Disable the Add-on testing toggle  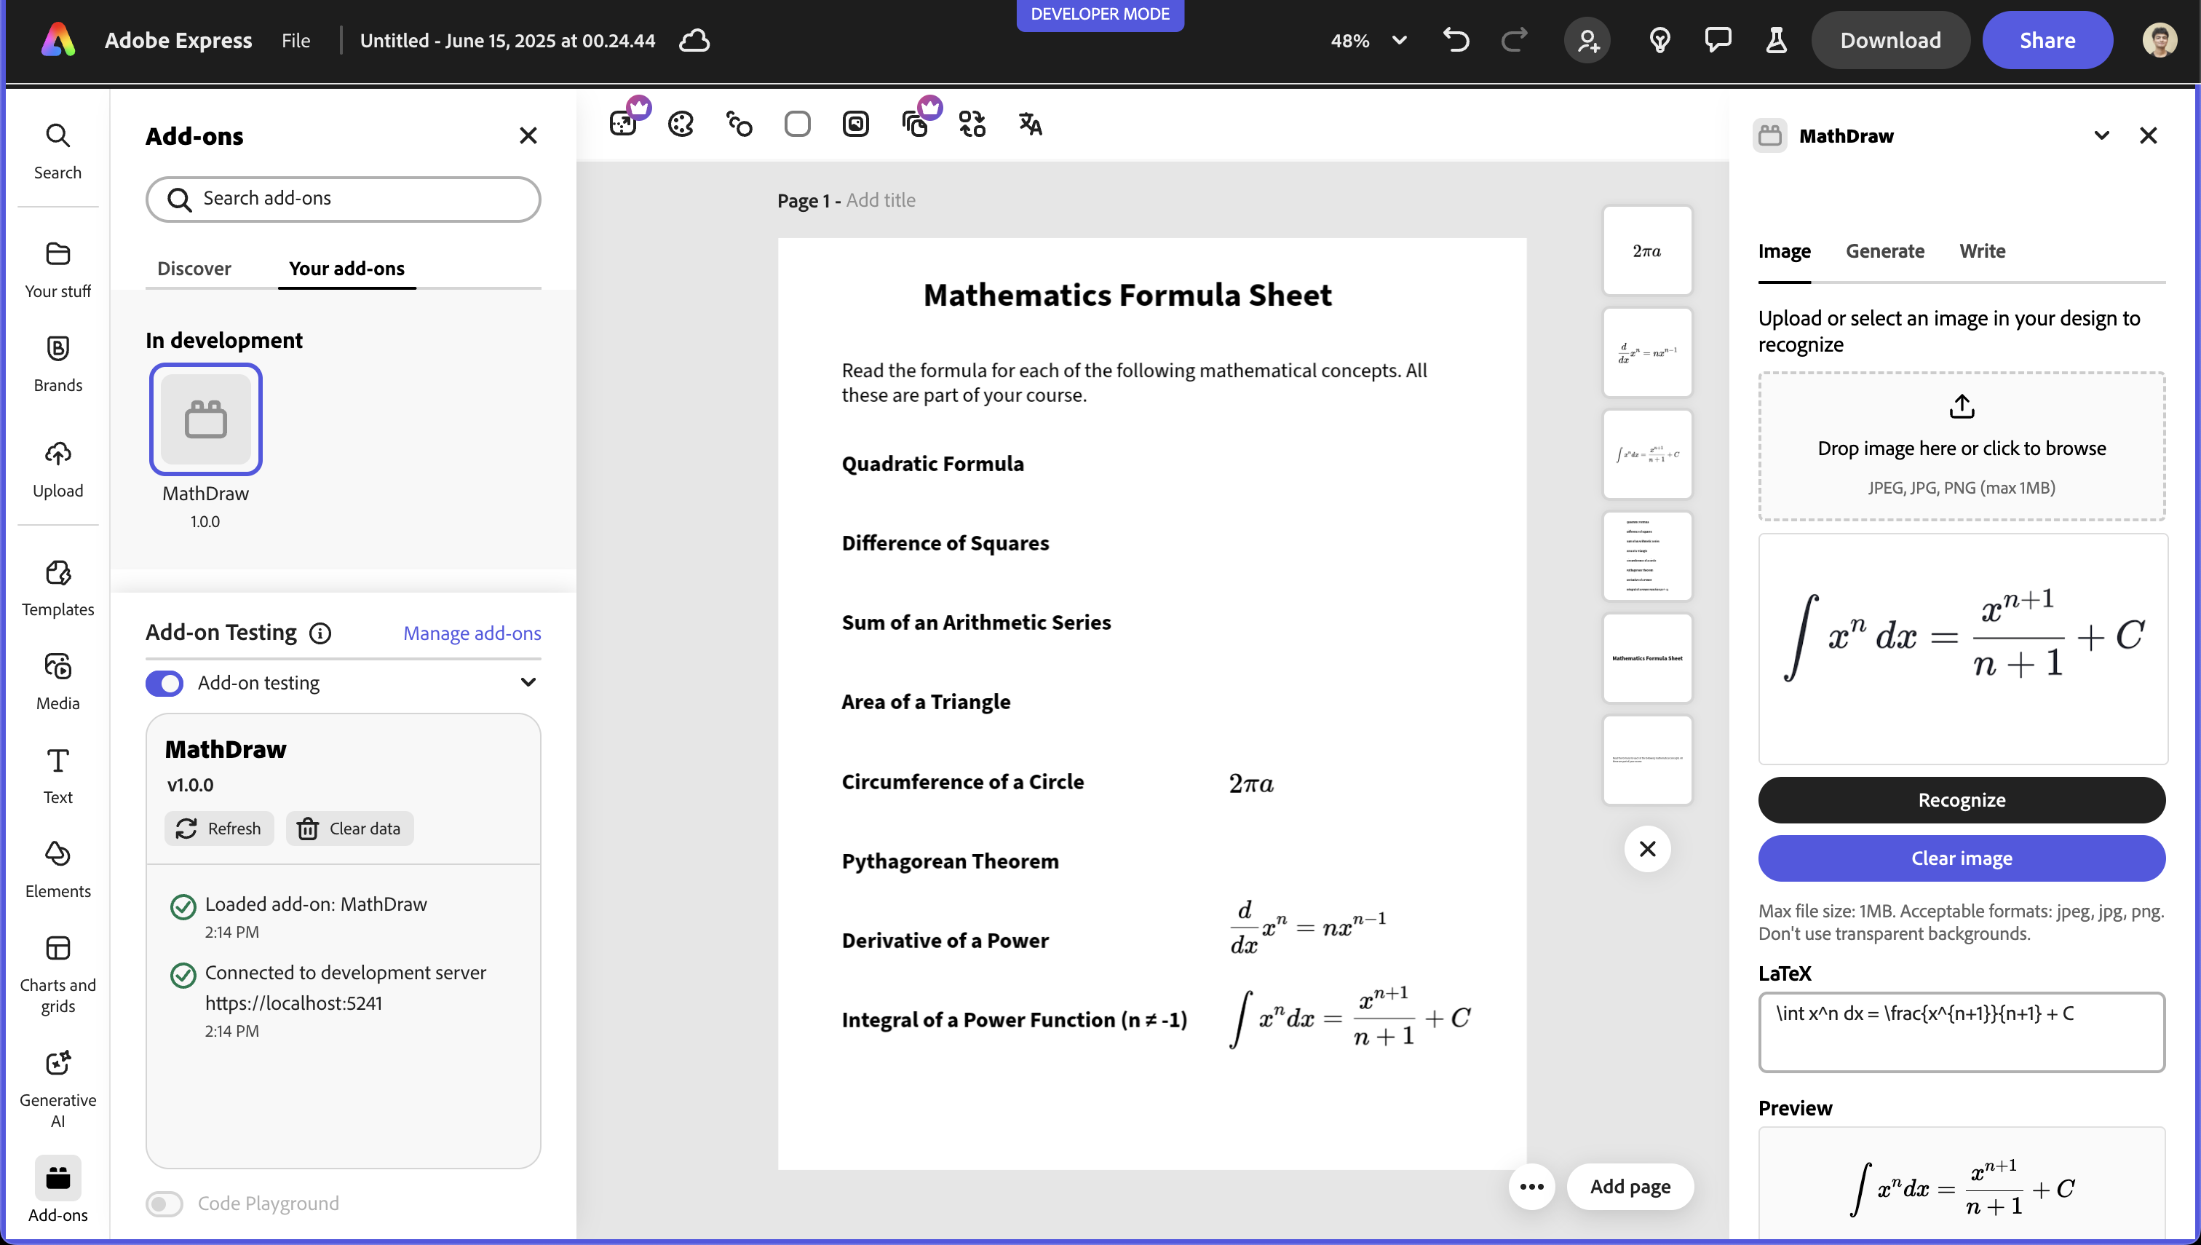pos(165,682)
